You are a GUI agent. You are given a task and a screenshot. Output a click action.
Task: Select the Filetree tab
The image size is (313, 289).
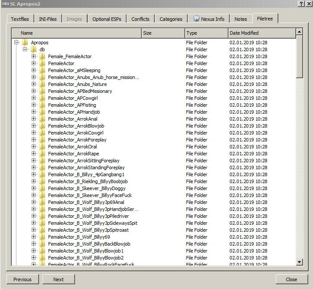[265, 19]
